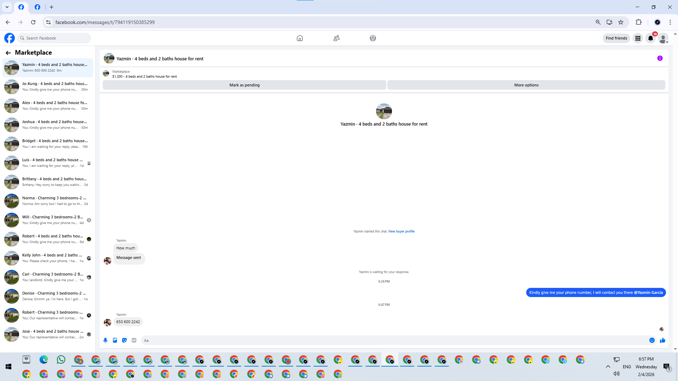Image resolution: width=678 pixels, height=381 pixels.
Task: Open the emoji picker in message box
Action: 652,340
